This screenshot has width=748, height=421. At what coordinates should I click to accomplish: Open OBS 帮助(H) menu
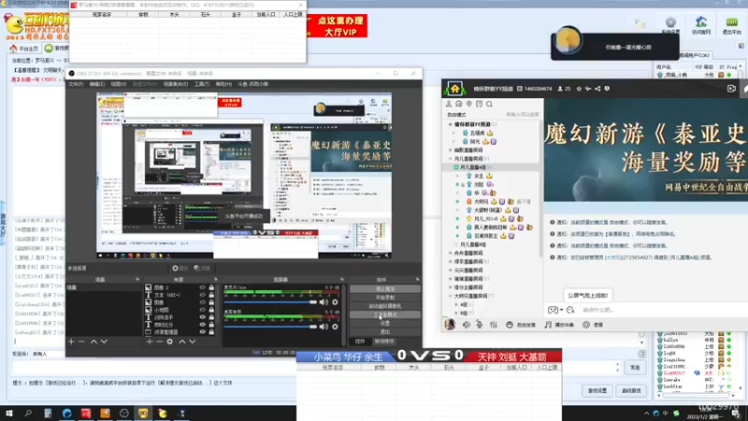223,84
